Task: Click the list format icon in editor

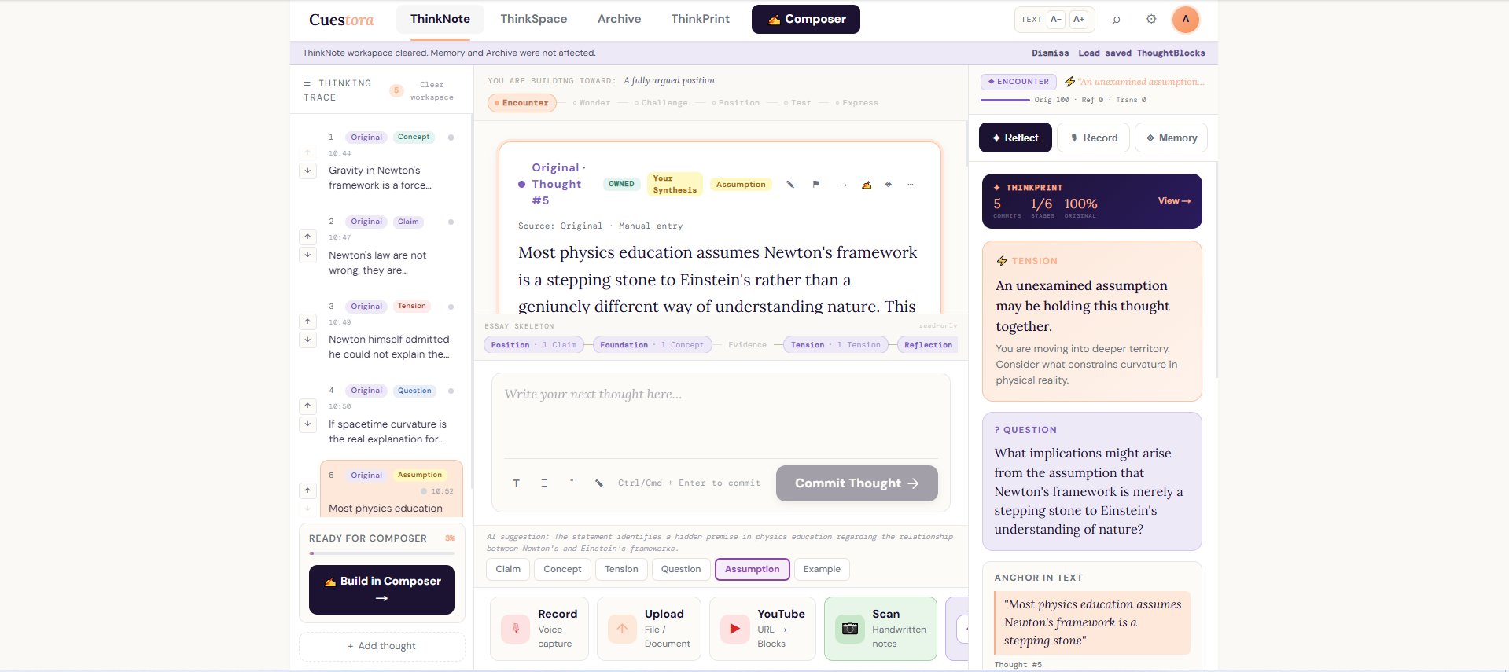Action: (x=544, y=483)
